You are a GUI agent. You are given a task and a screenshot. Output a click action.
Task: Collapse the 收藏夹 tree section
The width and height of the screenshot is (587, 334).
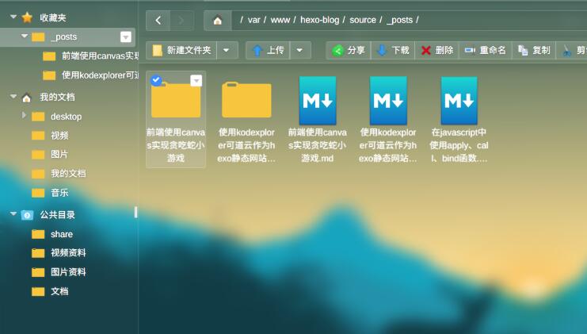pos(13,17)
